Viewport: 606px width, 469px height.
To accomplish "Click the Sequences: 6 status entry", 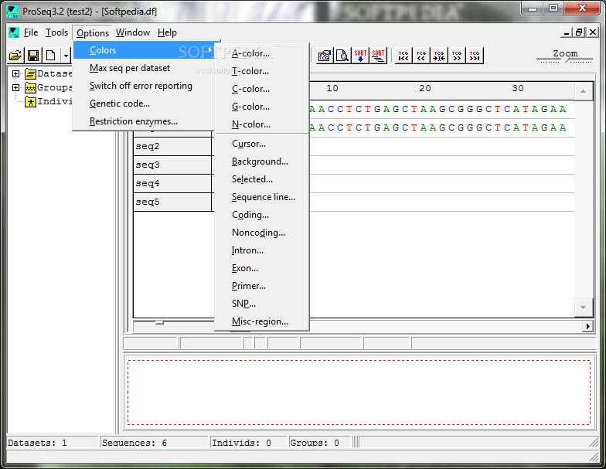I will (155, 443).
